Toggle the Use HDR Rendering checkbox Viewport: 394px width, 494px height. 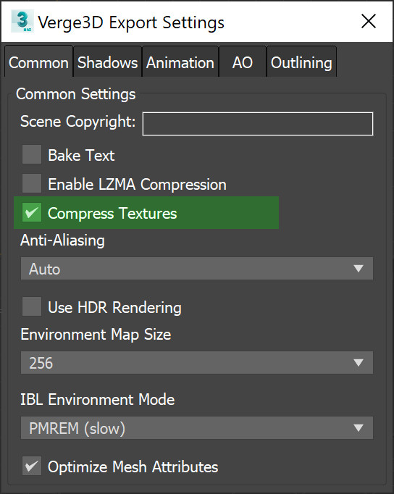pyautogui.click(x=32, y=306)
